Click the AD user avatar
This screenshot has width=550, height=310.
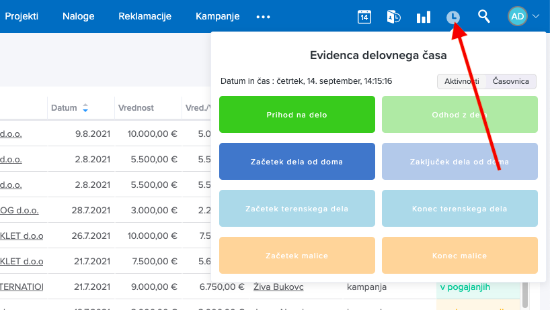(x=517, y=17)
